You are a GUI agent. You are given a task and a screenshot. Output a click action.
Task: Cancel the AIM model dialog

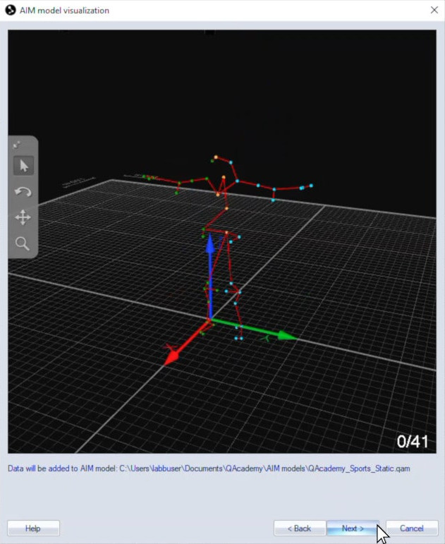(412, 528)
